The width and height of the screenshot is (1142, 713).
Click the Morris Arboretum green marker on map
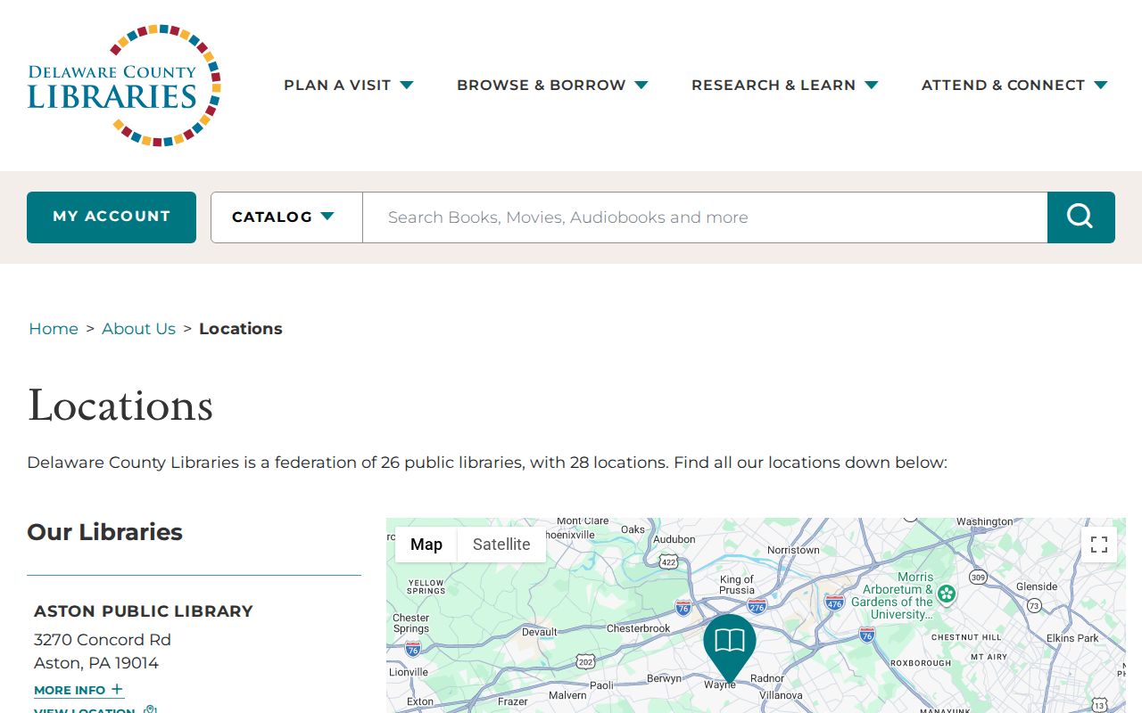pyautogui.click(x=947, y=593)
